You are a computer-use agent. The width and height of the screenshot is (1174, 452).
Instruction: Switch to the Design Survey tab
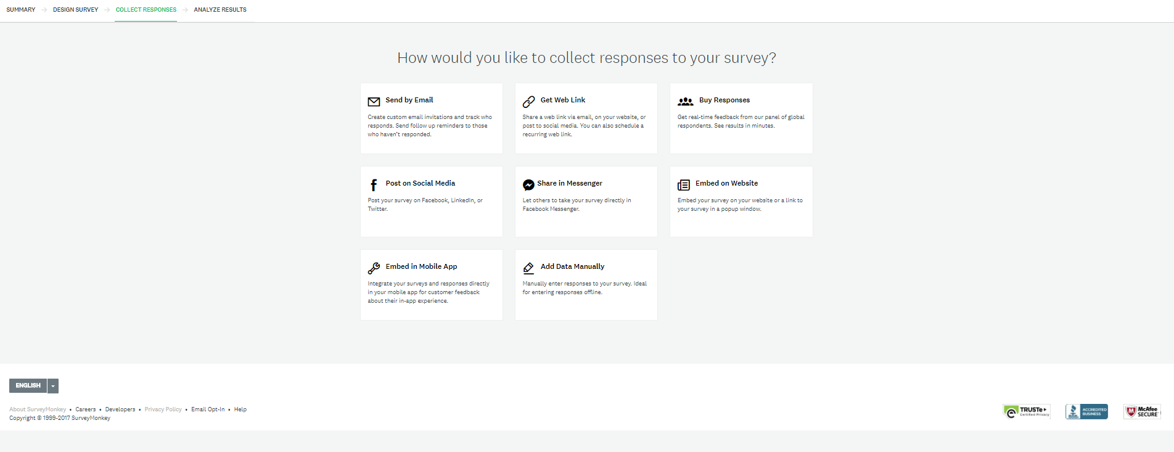(75, 10)
